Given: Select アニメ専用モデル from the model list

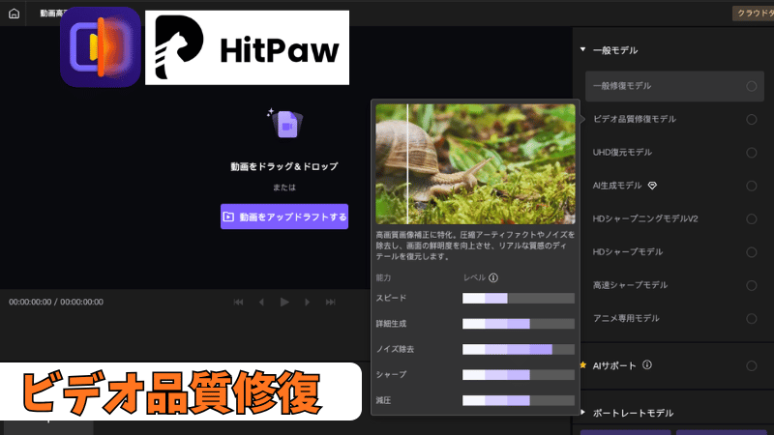Looking at the screenshot, I should (625, 318).
